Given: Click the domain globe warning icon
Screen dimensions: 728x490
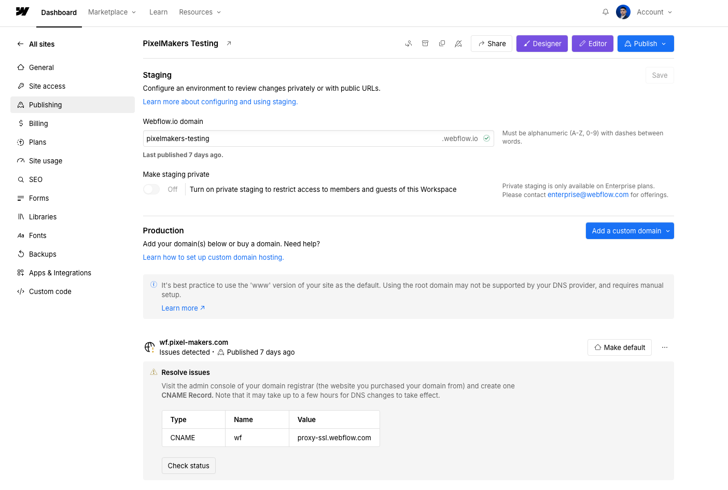Looking at the screenshot, I should (149, 347).
